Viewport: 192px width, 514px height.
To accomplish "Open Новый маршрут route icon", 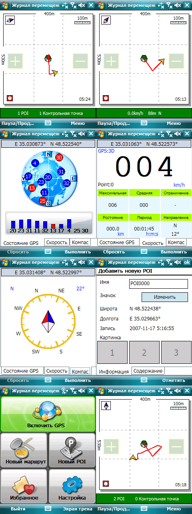I will click(x=24, y=450).
